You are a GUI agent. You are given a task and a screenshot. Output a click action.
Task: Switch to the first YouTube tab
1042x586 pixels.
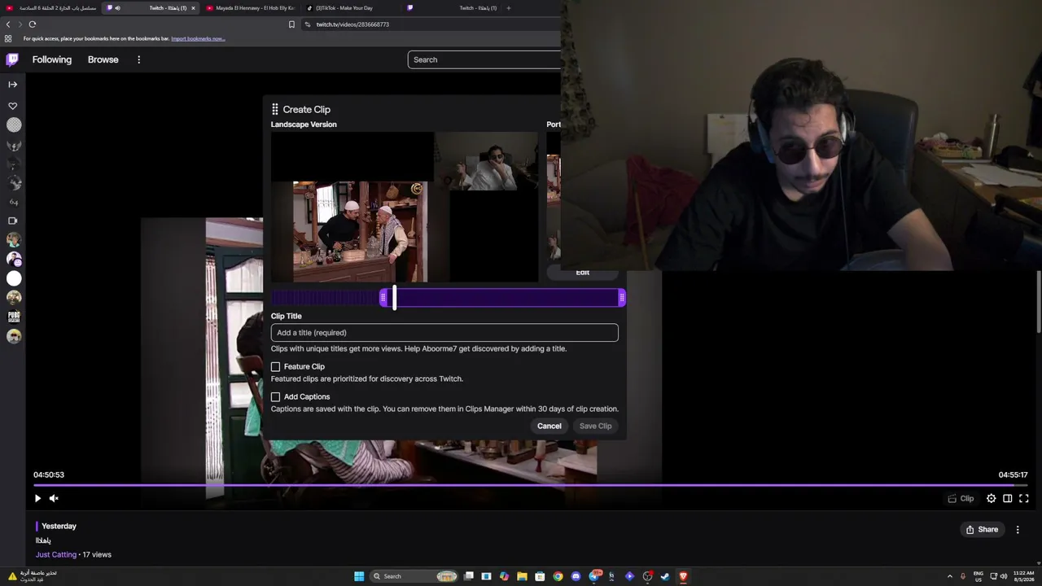pos(52,8)
